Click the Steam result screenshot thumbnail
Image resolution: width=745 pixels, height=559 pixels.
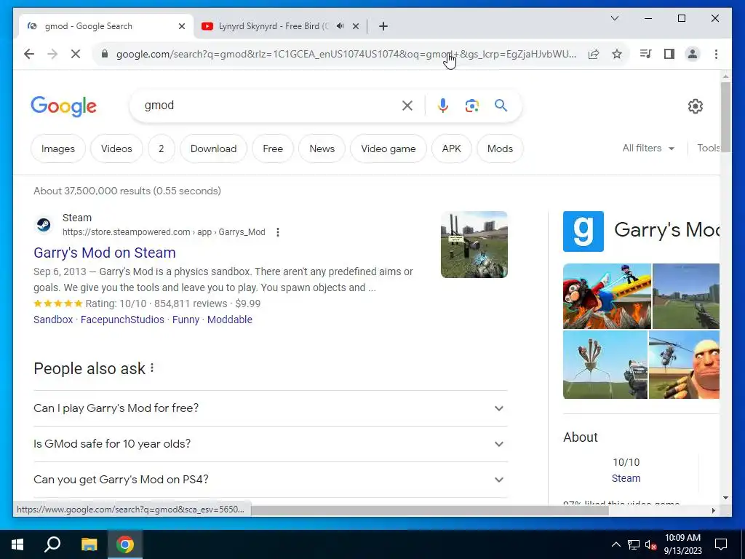pos(474,245)
